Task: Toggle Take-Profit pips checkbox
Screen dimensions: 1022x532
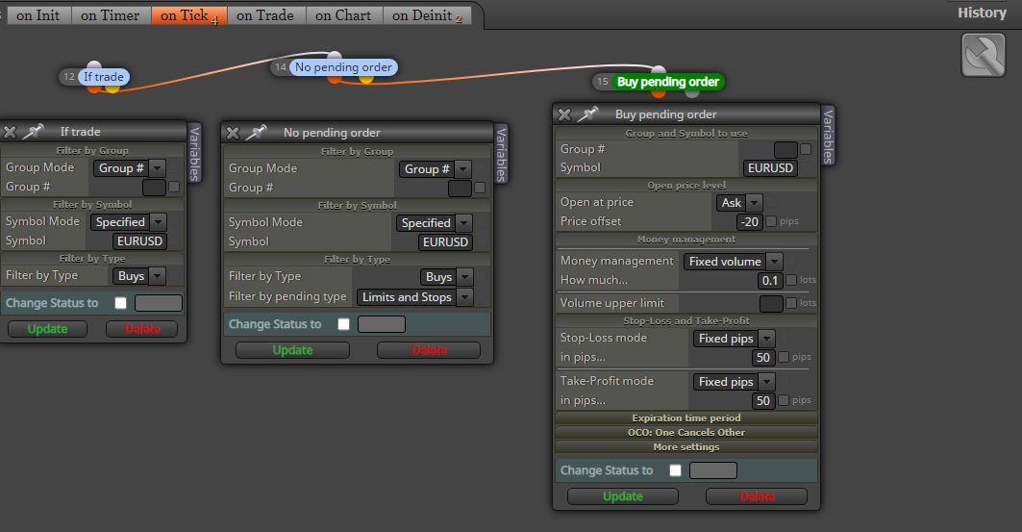Action: tap(784, 400)
